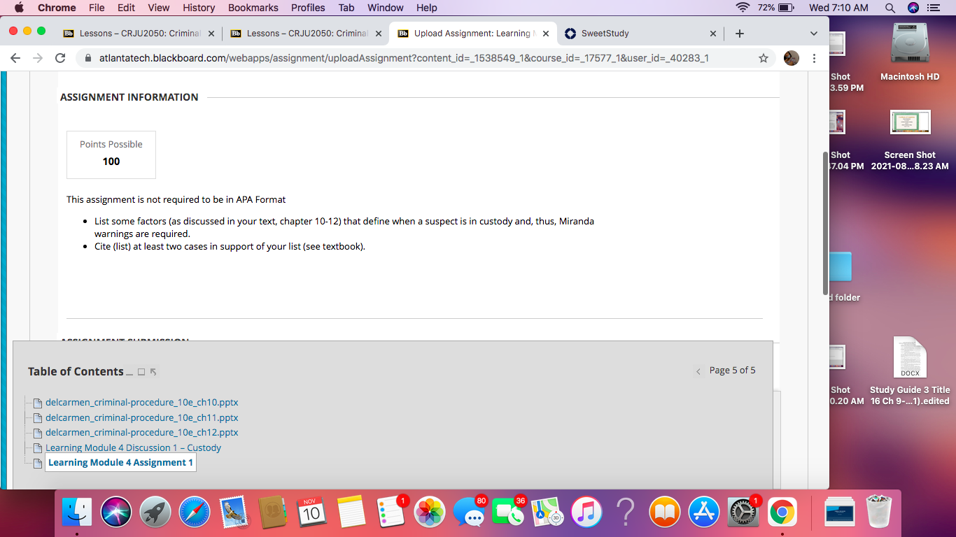Go to previous page in Table of Contents

pyautogui.click(x=698, y=371)
